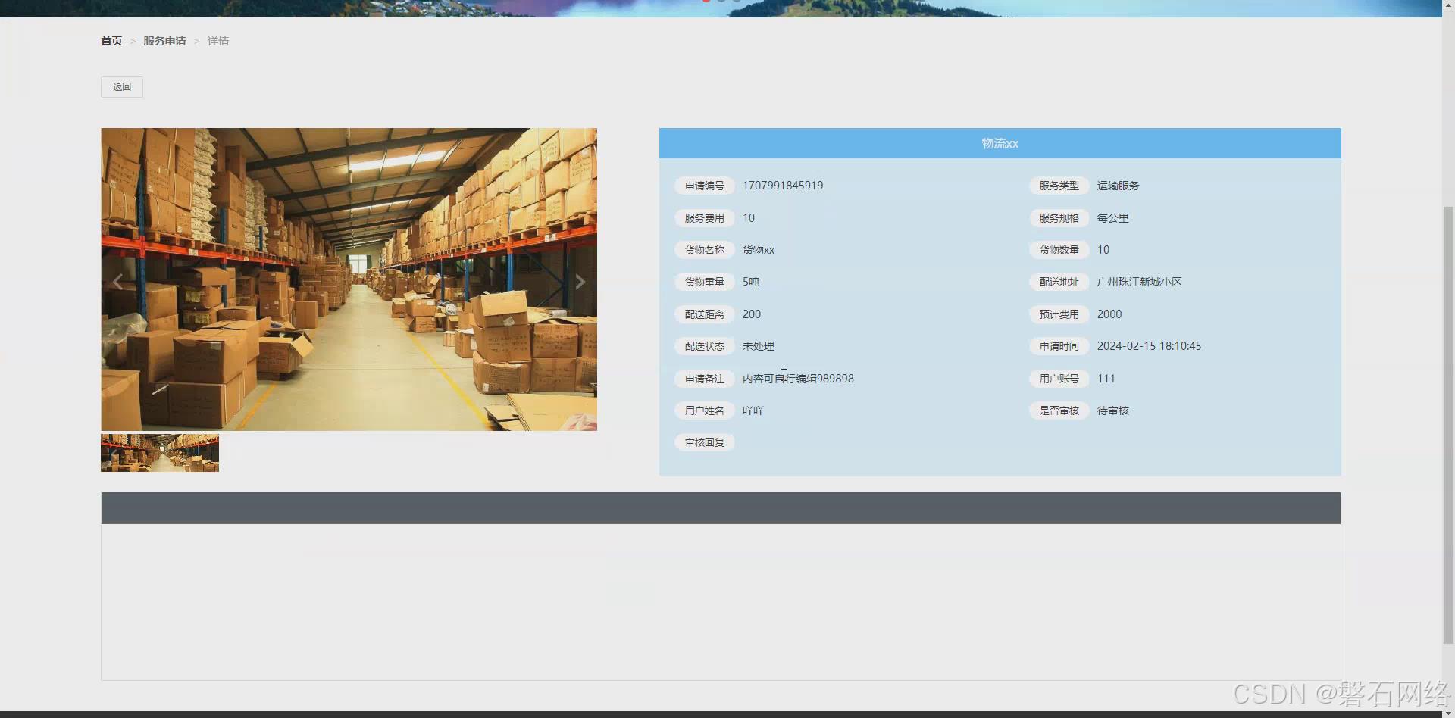
Task: Select the warehouse thumbnail under the carousel
Action: [160, 453]
